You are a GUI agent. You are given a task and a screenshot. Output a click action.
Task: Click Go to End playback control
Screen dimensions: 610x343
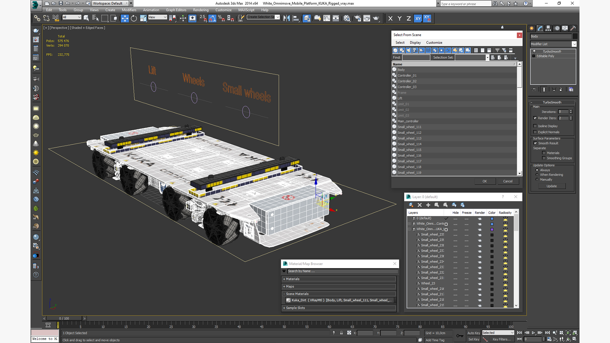pos(547,333)
